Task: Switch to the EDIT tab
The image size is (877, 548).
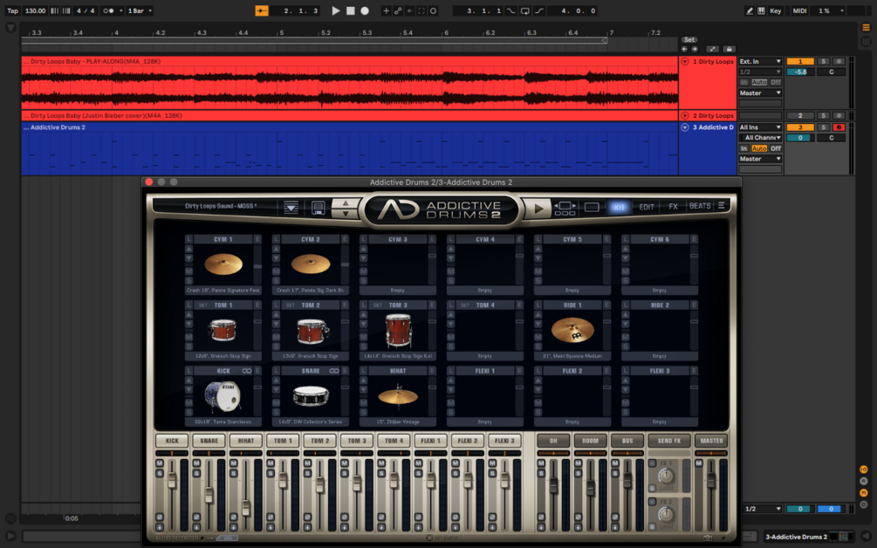Action: tap(647, 207)
